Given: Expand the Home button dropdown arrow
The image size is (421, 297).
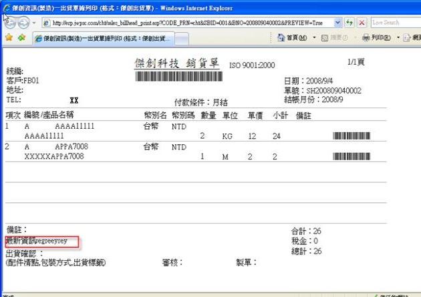Looking at the screenshot, I should tap(313, 38).
